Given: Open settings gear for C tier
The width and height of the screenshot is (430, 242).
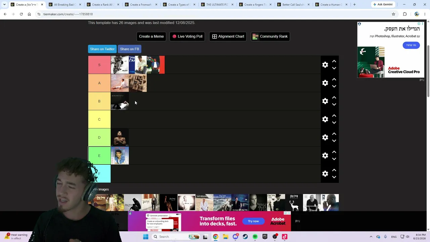Looking at the screenshot, I should pos(325,119).
